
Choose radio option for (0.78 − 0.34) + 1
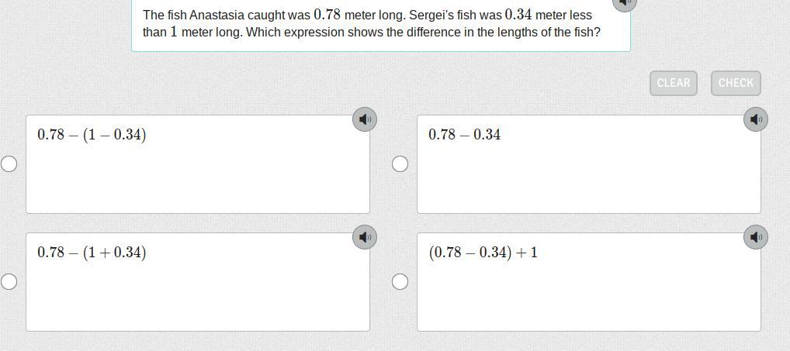coord(400,281)
